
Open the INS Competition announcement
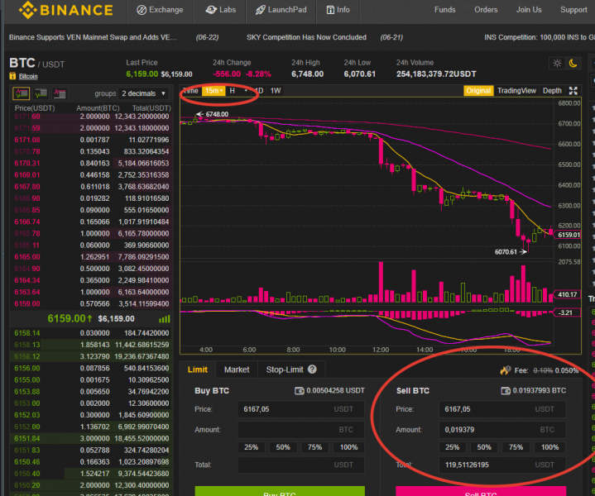coord(540,37)
